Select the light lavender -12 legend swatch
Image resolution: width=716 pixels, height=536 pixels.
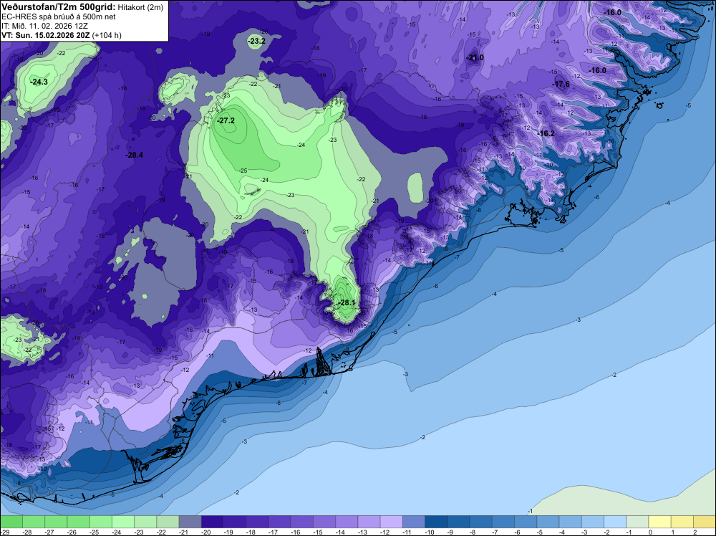click(x=392, y=522)
